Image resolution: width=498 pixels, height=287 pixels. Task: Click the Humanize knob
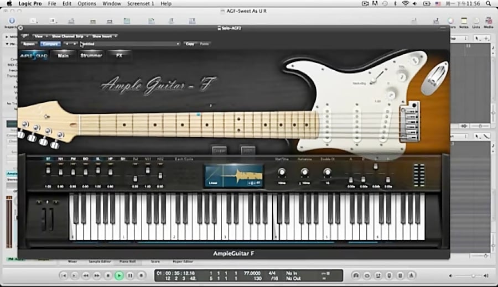point(304,172)
